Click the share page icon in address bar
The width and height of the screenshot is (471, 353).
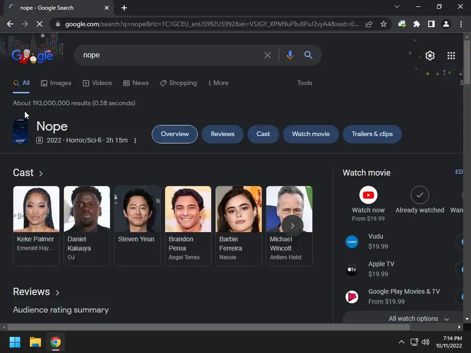coord(369,24)
